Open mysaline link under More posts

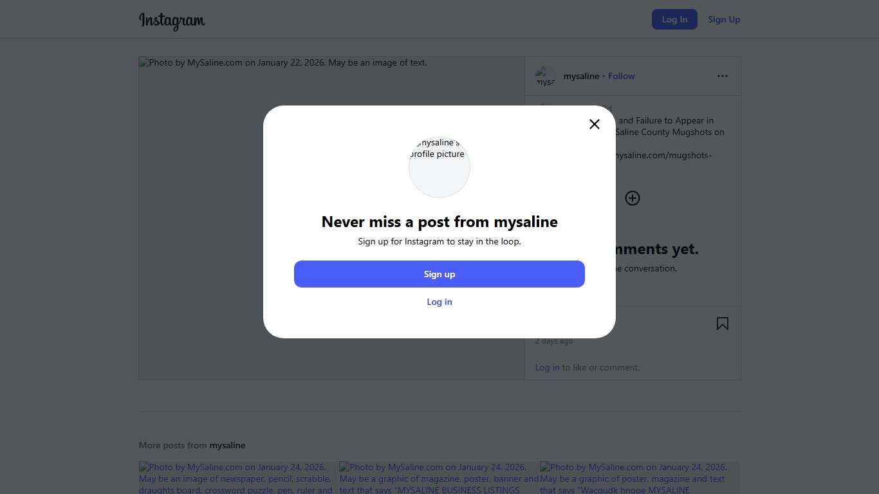[x=227, y=445]
